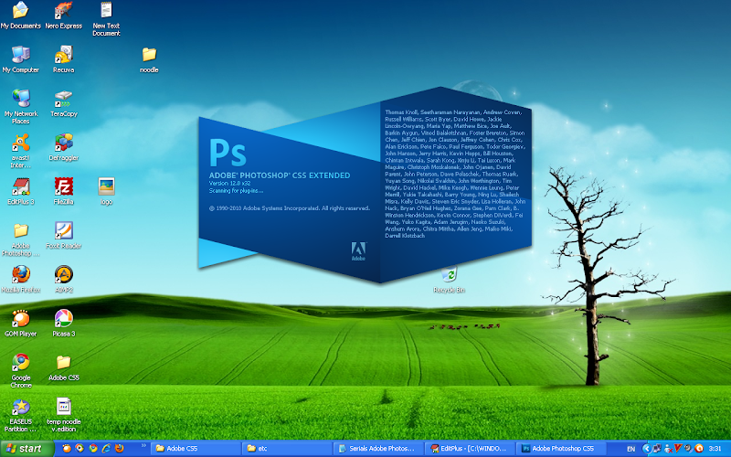Select the noodle folder on desktop
The width and height of the screenshot is (731, 457).
click(149, 59)
